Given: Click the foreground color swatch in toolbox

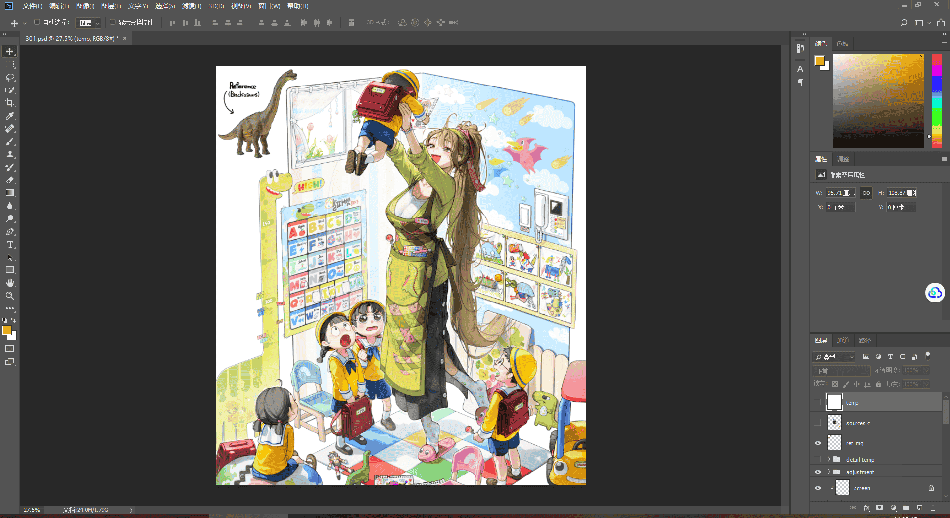Looking at the screenshot, I should coord(7,330).
